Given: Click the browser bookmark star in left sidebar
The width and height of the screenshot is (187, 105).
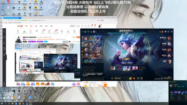Looking at the screenshot, I should point(1,26).
